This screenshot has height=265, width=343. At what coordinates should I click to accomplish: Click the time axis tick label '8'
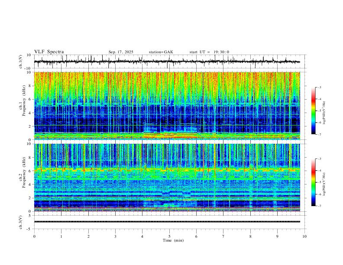pyautogui.click(x=250, y=236)
